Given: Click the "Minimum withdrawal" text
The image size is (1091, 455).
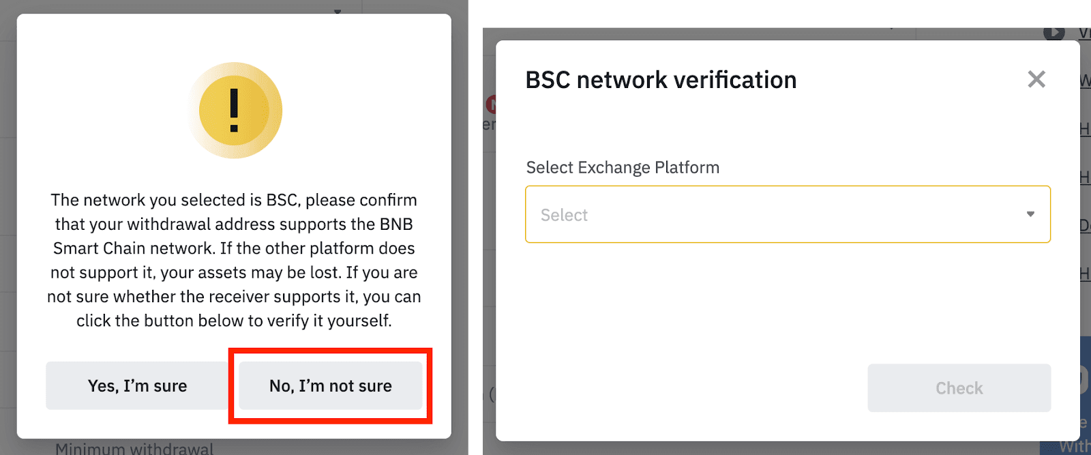Looking at the screenshot, I should tap(134, 448).
